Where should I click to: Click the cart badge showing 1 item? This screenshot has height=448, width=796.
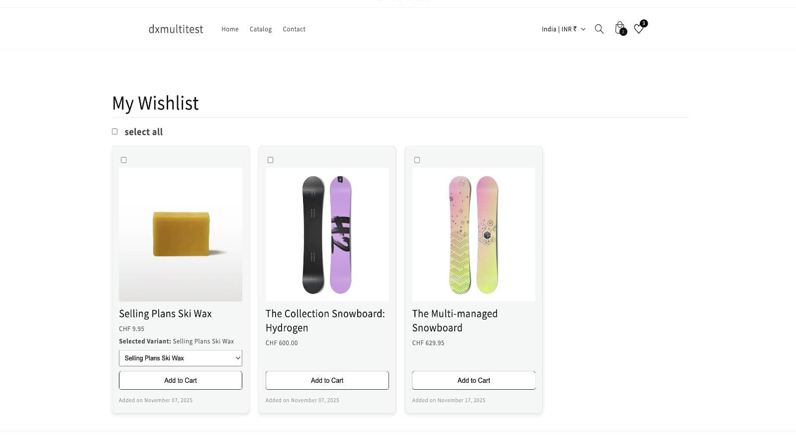[x=622, y=31]
